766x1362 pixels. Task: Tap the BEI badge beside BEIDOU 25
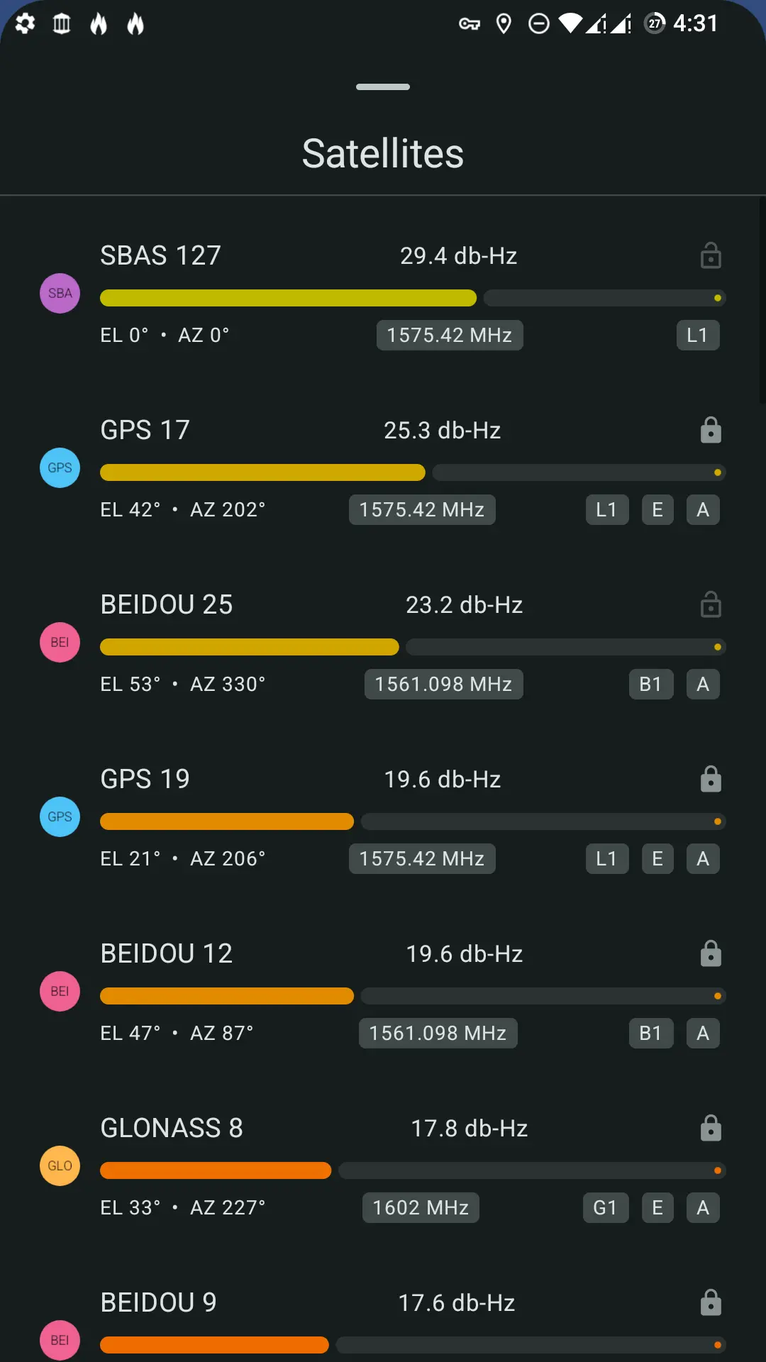[60, 642]
